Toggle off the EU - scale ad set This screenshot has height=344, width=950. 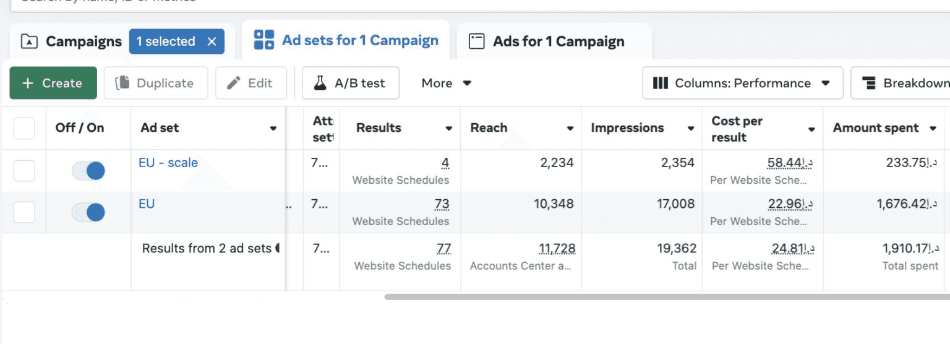88,171
